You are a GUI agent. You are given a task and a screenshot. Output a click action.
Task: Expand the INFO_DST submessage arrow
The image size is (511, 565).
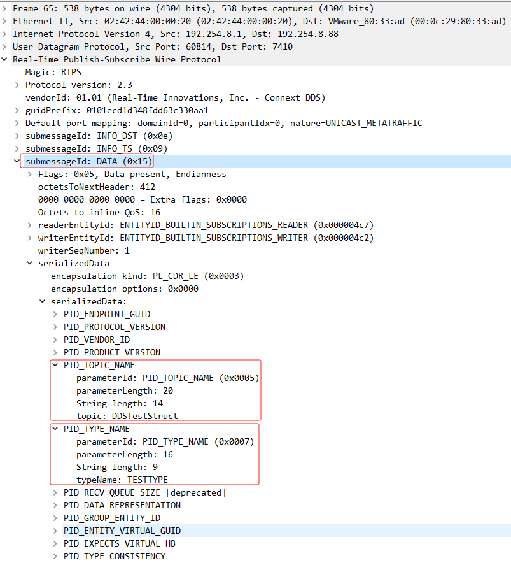pyautogui.click(x=17, y=136)
